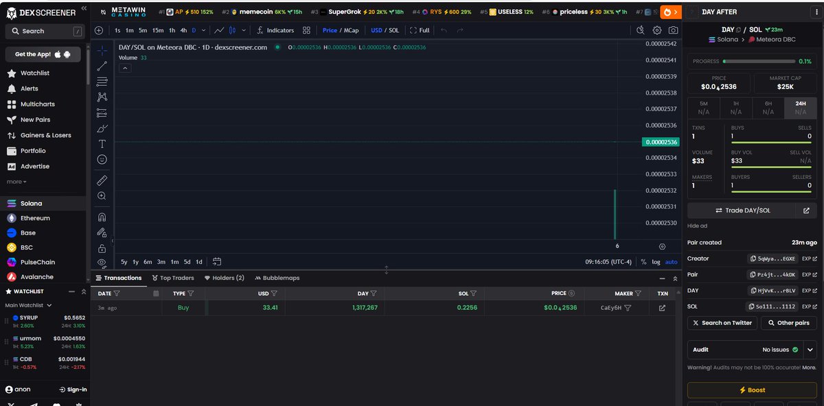Viewport: 824px width, 406px height.
Task: Filter transactions by MAKER column funnel
Action: [638, 294]
